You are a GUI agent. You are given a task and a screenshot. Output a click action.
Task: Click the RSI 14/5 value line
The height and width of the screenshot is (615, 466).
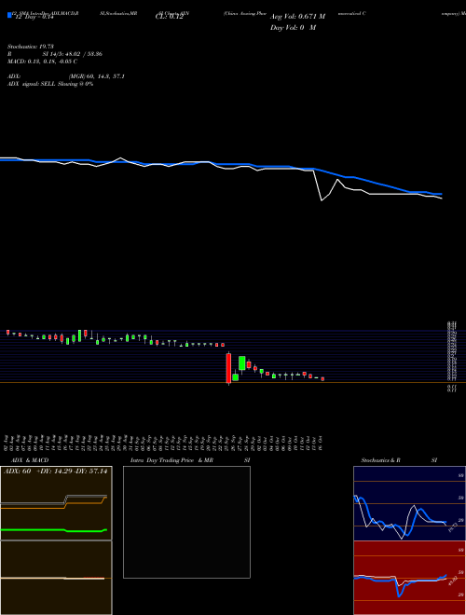tap(55, 54)
